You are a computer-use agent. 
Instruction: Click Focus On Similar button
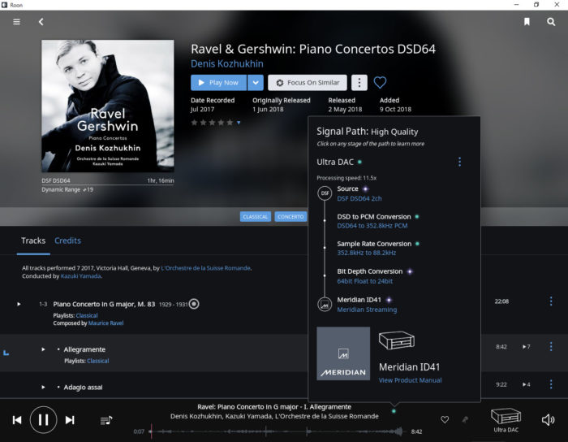[308, 83]
